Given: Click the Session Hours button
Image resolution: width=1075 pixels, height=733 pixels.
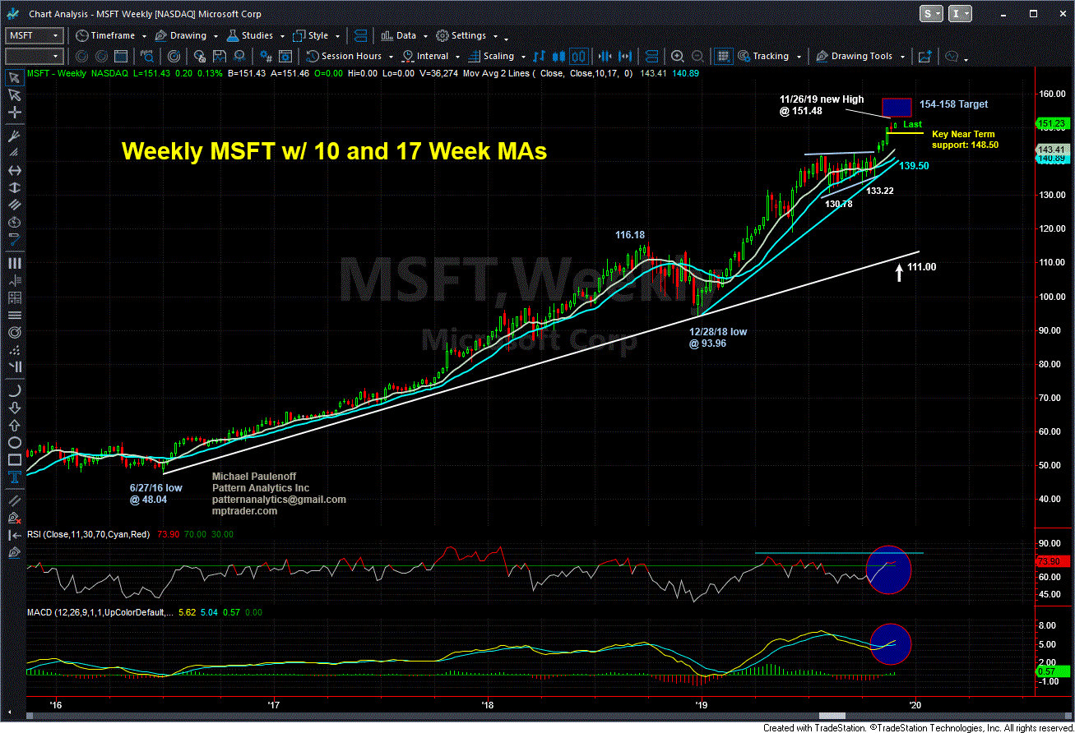Looking at the screenshot, I should [344, 56].
